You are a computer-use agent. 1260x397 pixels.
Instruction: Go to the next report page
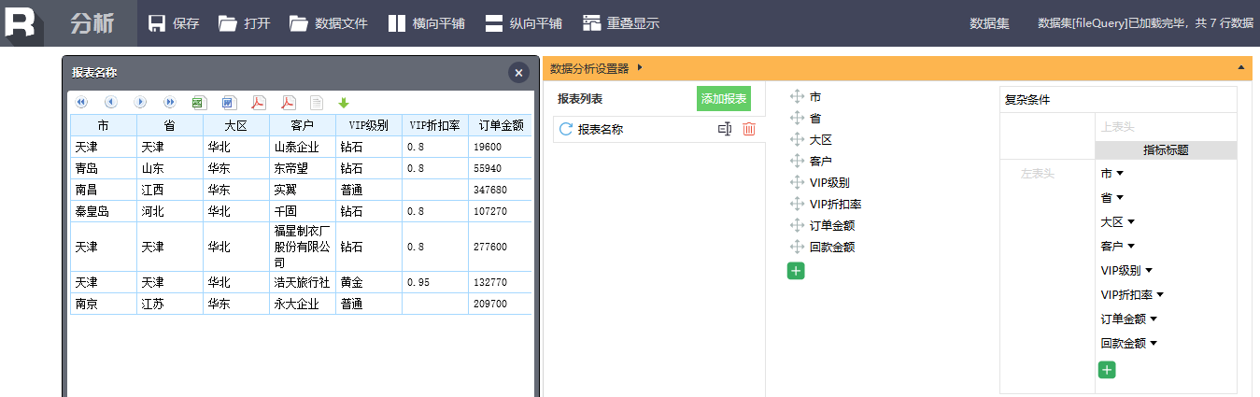(140, 102)
